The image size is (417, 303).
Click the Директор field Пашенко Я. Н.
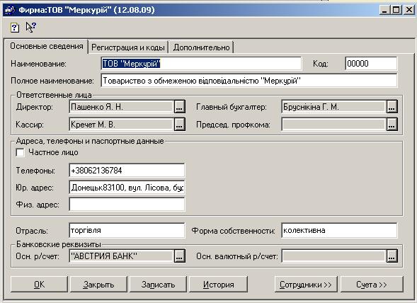pyautogui.click(x=121, y=107)
